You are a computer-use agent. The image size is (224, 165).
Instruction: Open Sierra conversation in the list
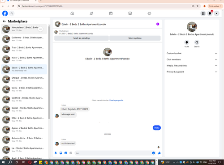pos(24,89)
